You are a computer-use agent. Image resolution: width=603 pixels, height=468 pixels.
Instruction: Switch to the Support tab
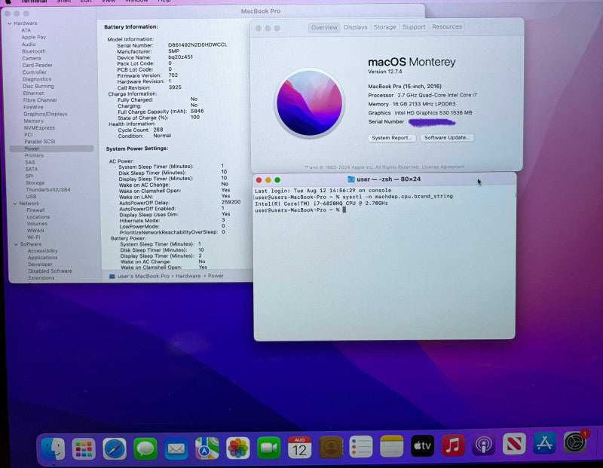tap(414, 27)
